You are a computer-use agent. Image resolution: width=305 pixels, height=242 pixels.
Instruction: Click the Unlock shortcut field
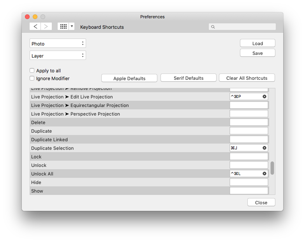pyautogui.click(x=249, y=165)
